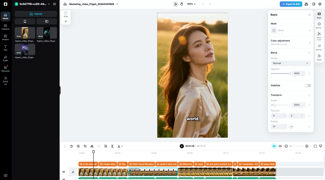Open the Smart tools panel
Viewport: 325px width, 180px height.
pyautogui.click(x=319, y=36)
